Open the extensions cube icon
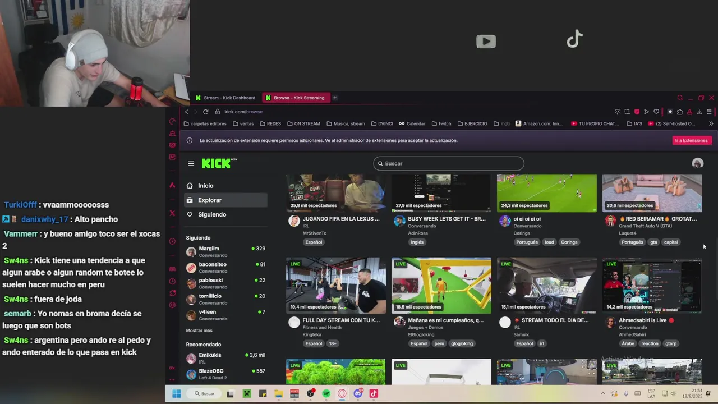Viewport: 718px width, 404px height. coord(680,112)
